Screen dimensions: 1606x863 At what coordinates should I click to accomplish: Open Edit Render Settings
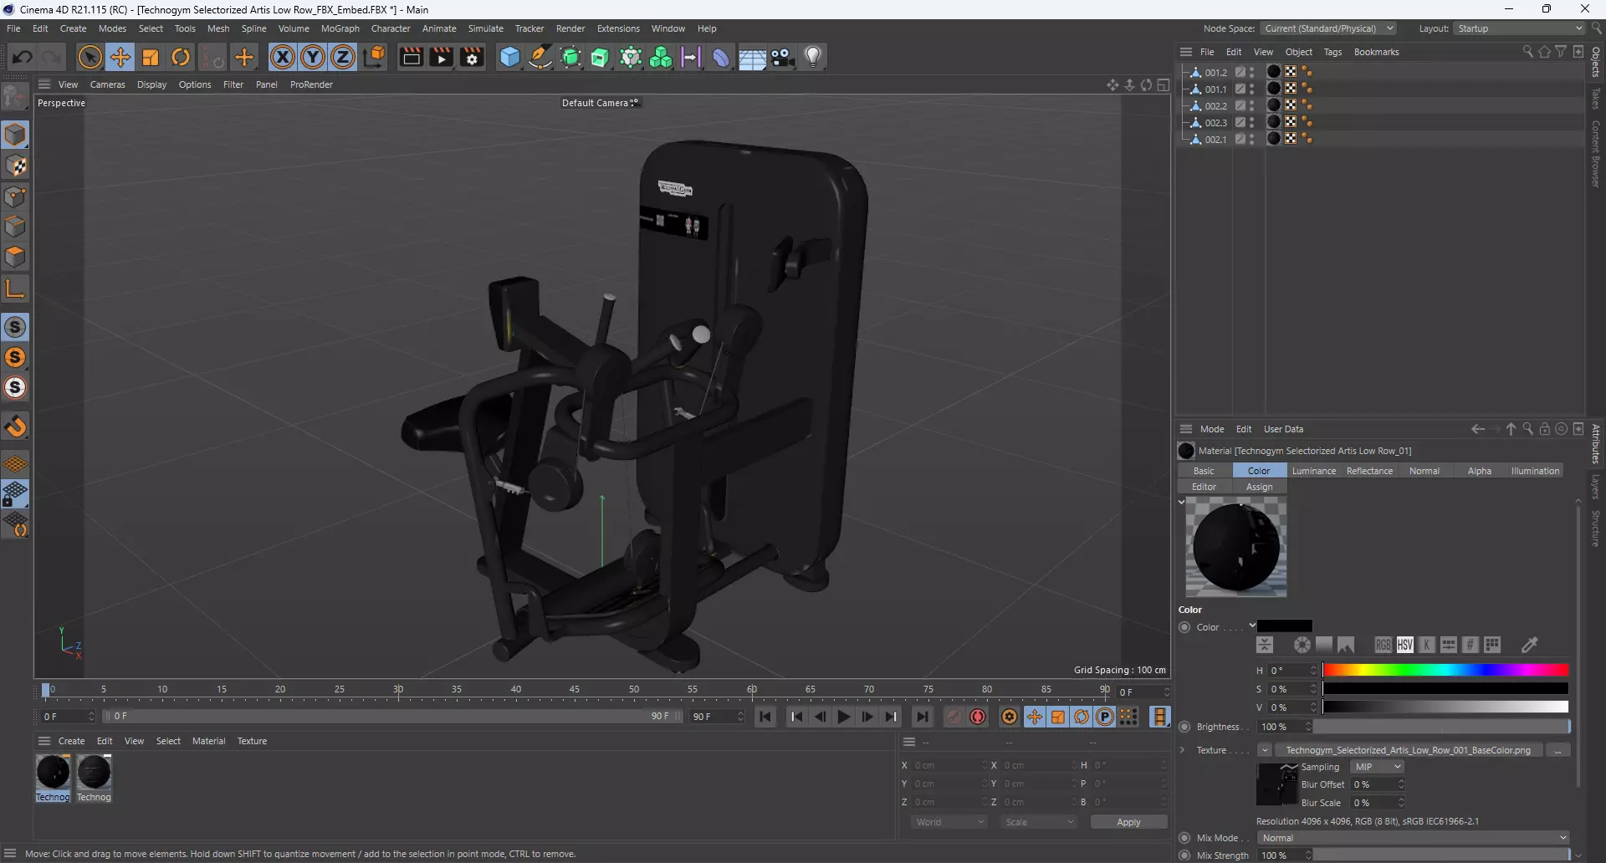coord(472,57)
